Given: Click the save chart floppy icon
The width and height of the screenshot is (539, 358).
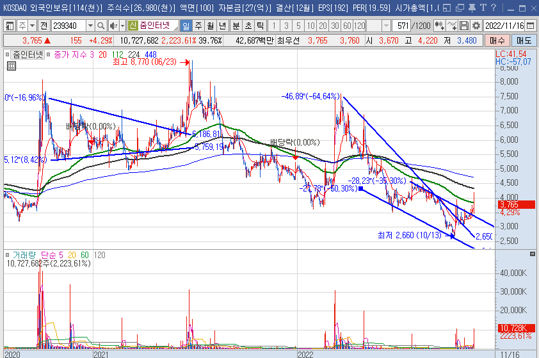Looking at the screenshot, I should click(x=463, y=26).
